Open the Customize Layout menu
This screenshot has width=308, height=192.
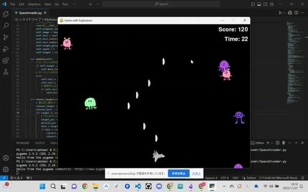(272, 4)
